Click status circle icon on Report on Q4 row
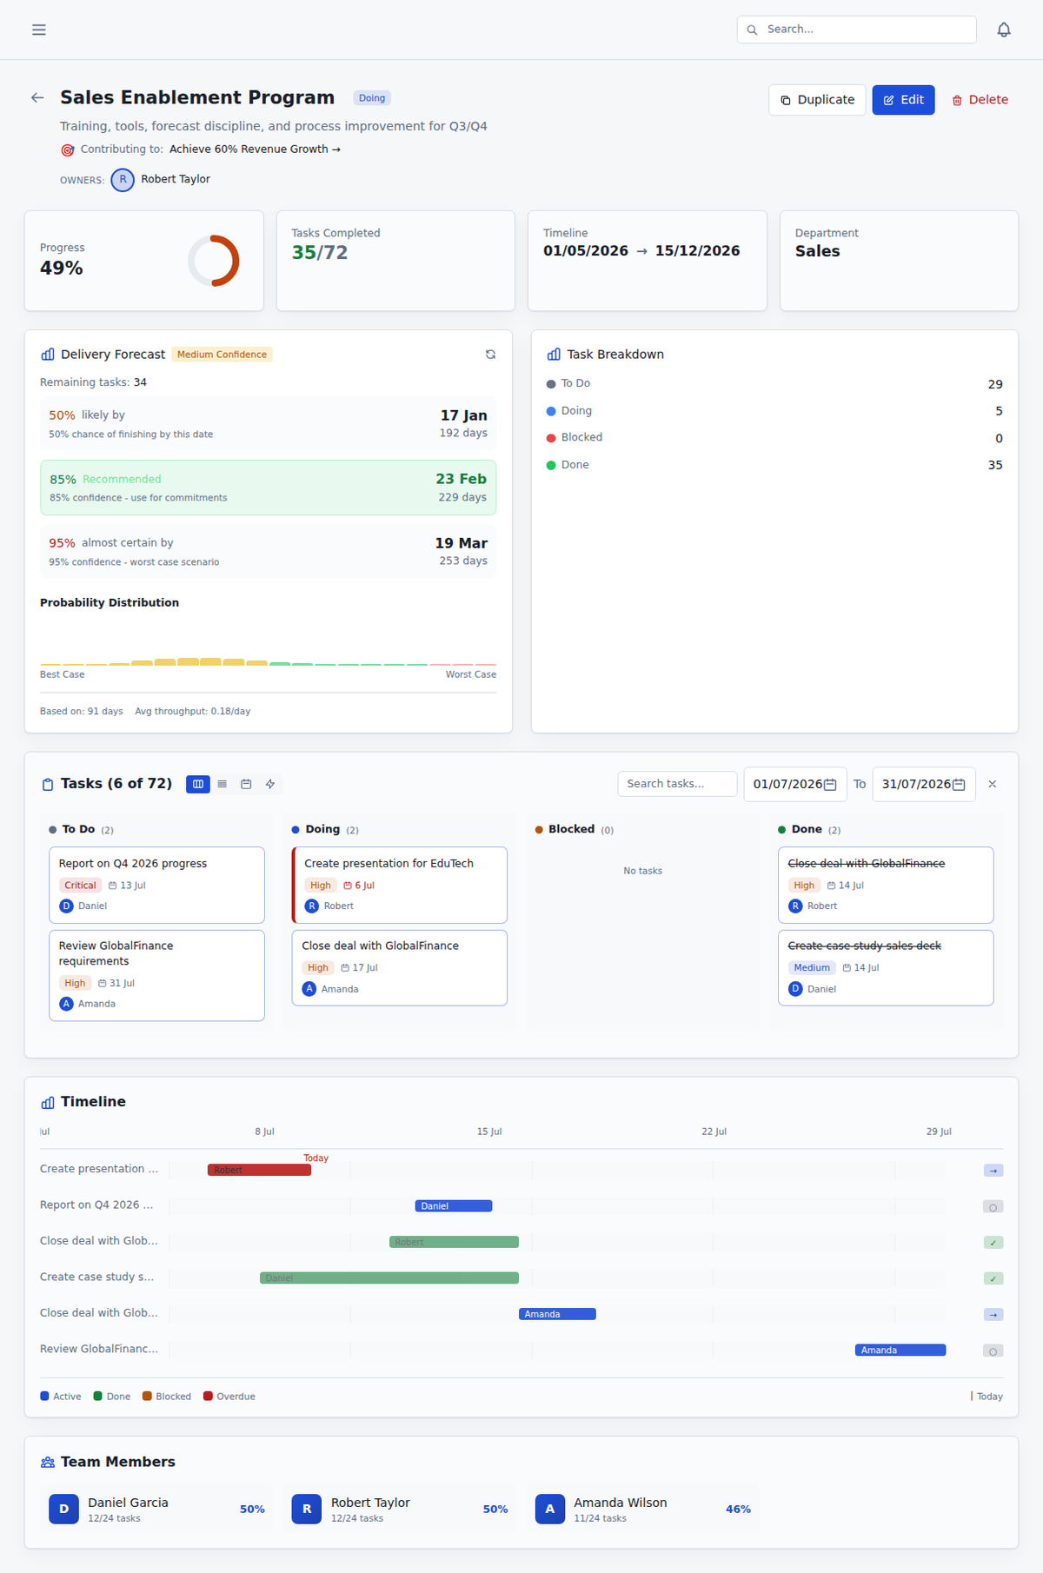Screen dimensions: 1043x1573 click(993, 1207)
